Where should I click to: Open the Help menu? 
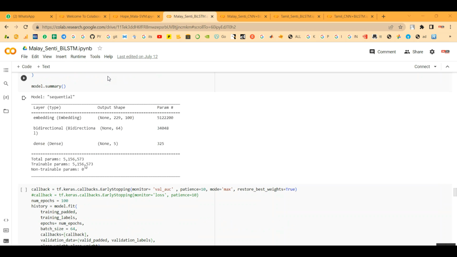pos(108,57)
